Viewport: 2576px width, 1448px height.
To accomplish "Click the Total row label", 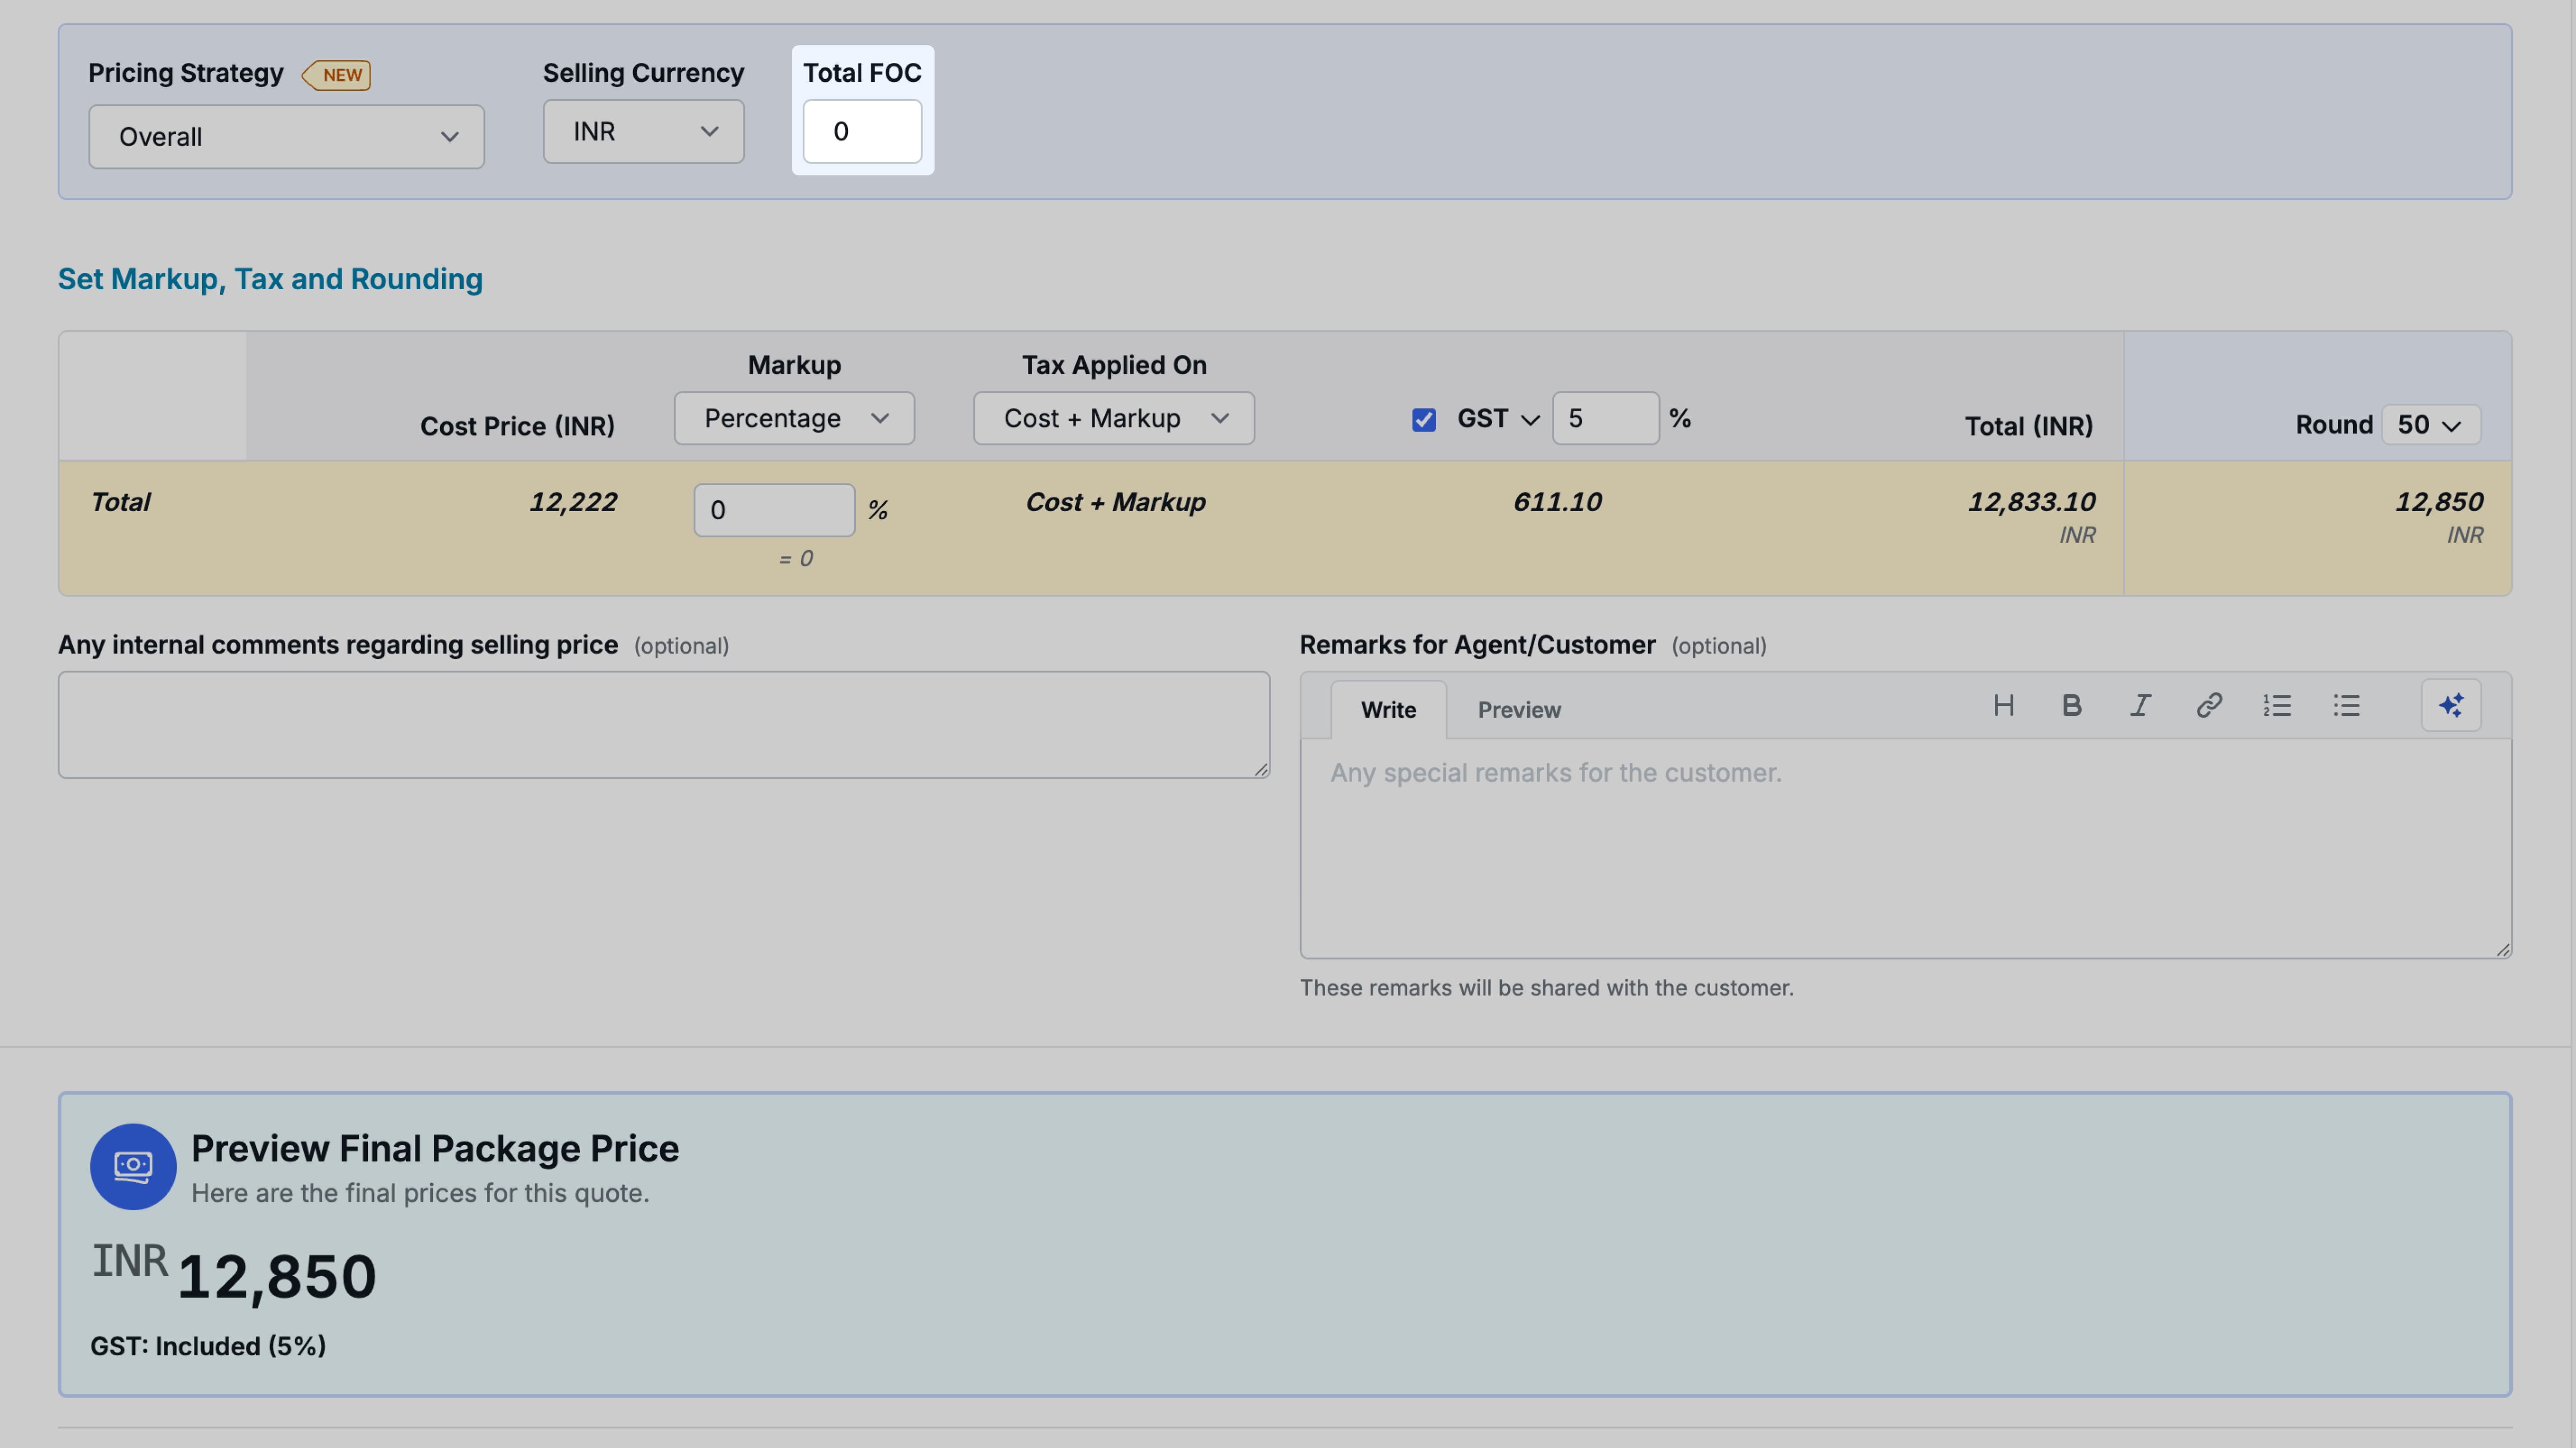I will (x=120, y=502).
